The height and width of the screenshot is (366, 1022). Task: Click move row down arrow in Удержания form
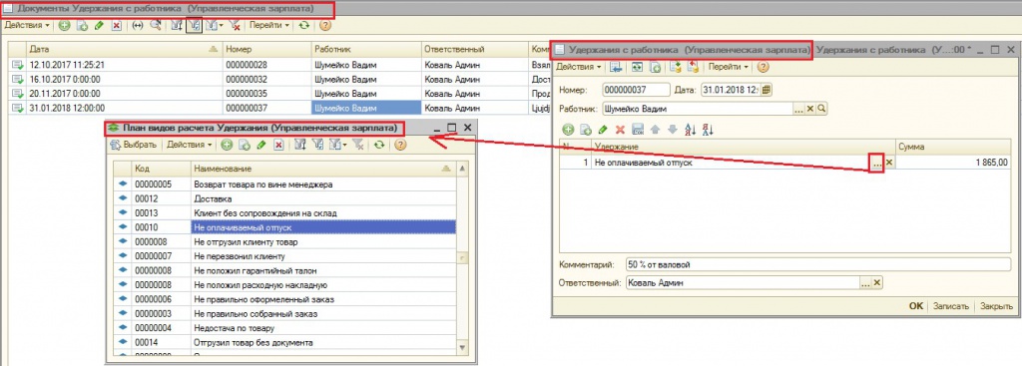coord(673,130)
